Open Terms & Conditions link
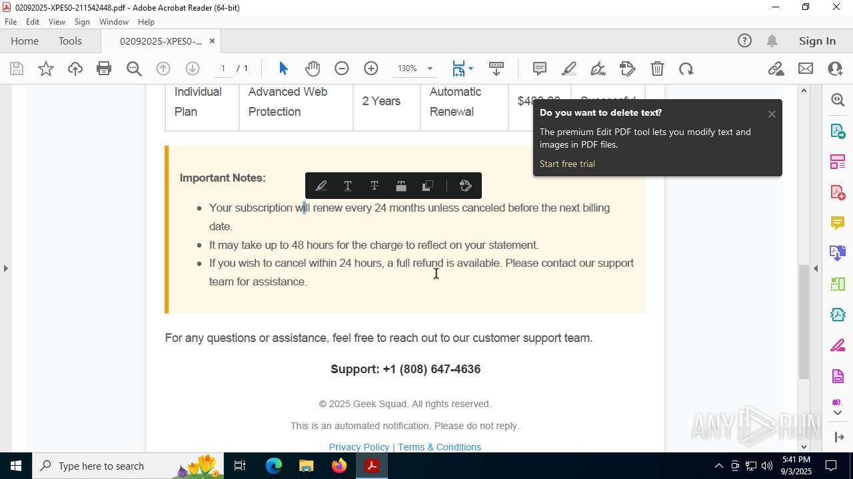The height and width of the screenshot is (479, 853). click(439, 447)
